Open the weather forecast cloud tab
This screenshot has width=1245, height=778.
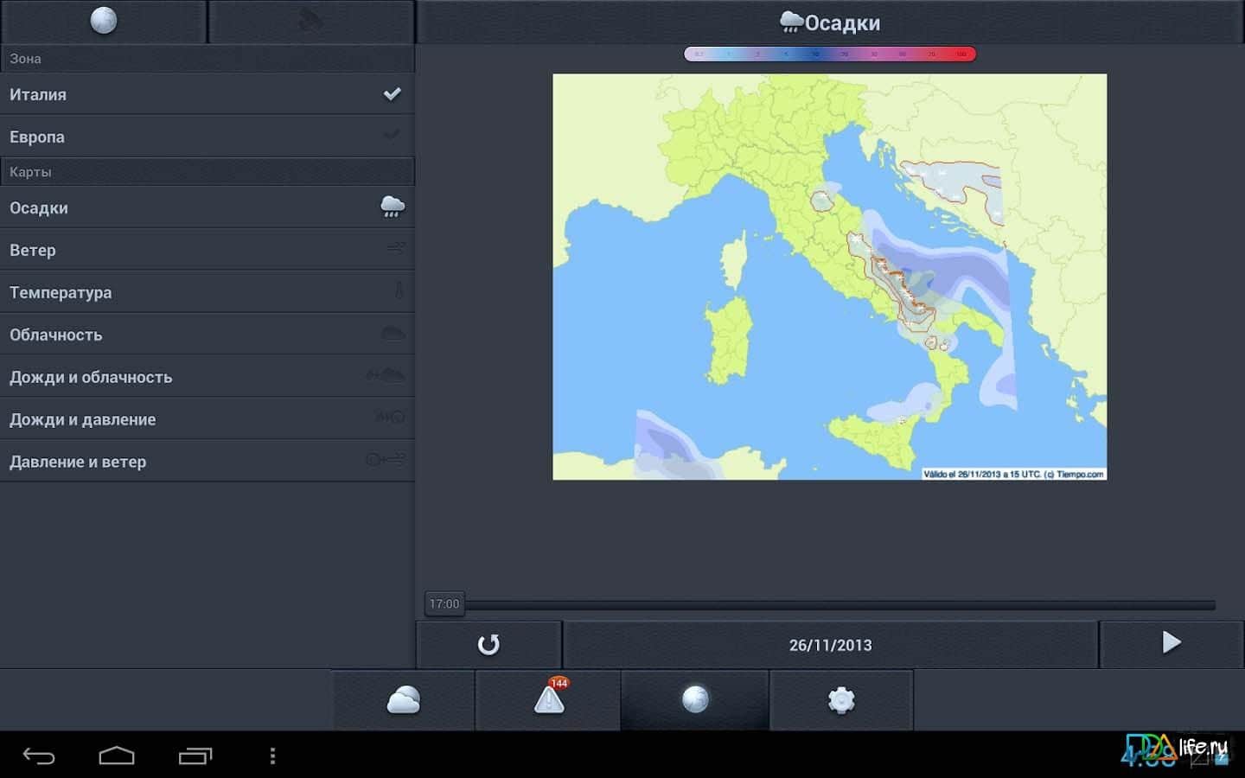coord(404,700)
